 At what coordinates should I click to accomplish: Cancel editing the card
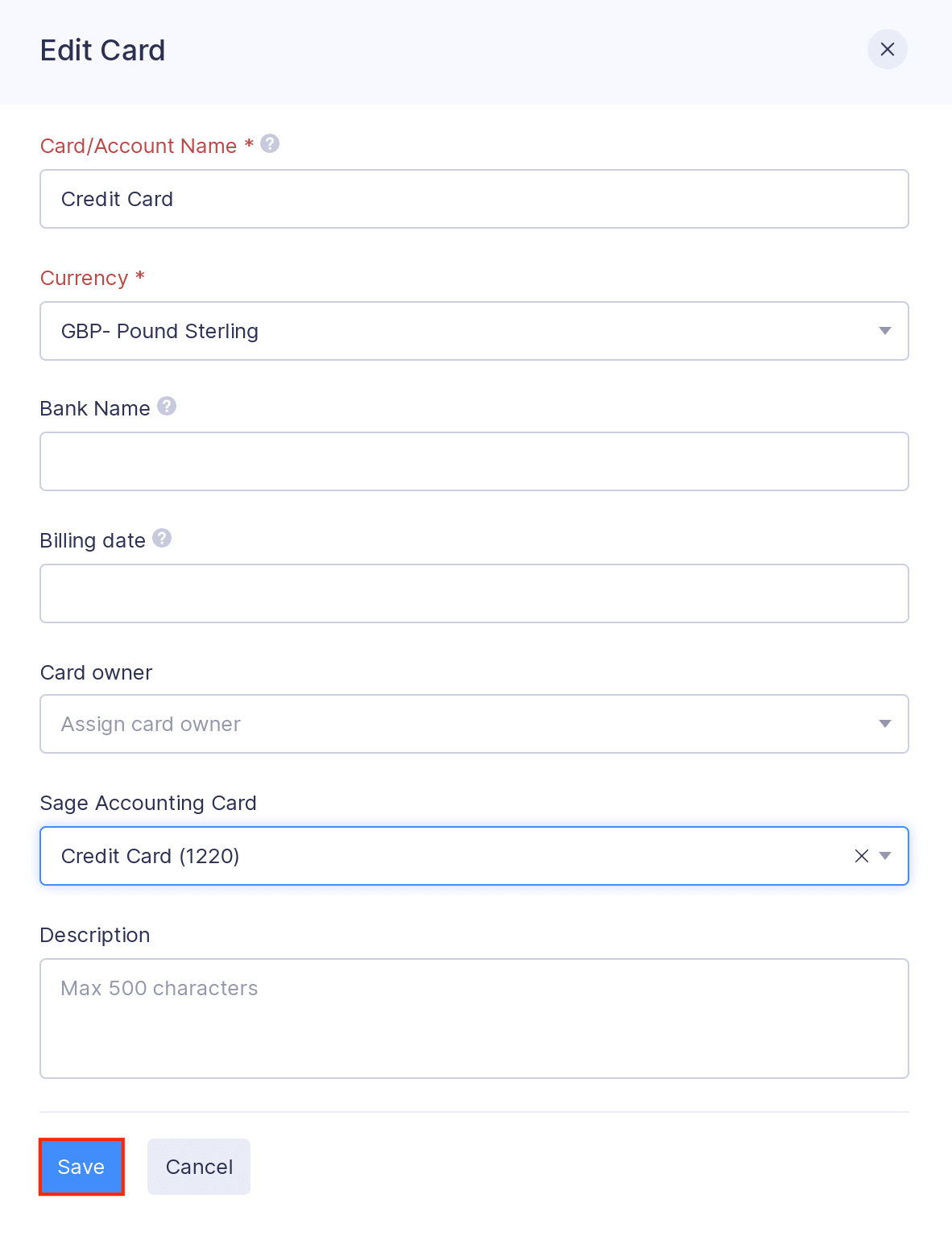click(x=199, y=1167)
